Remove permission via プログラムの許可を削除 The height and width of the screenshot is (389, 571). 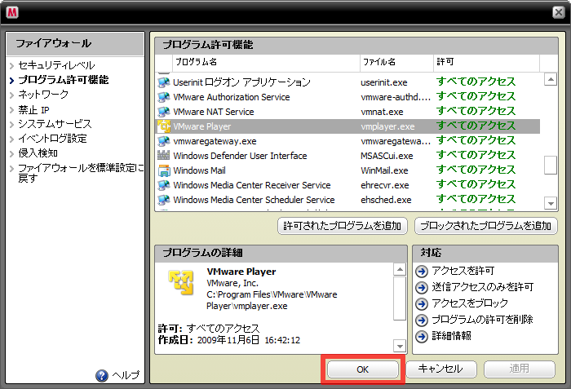485,320
